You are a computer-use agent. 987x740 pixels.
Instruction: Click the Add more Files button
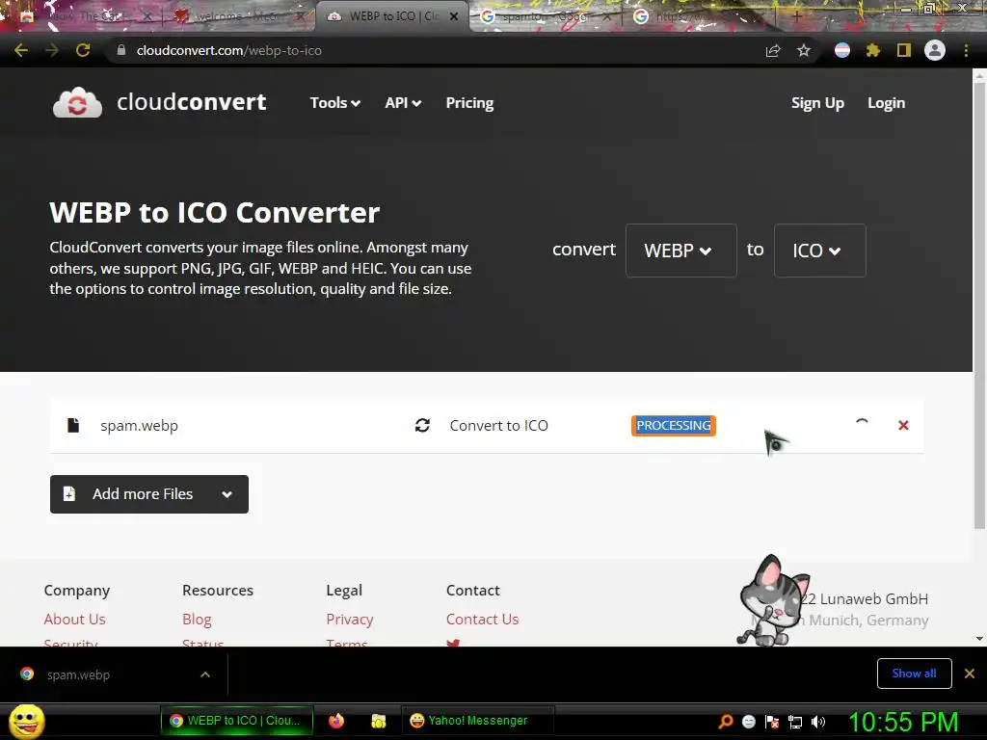click(x=149, y=494)
